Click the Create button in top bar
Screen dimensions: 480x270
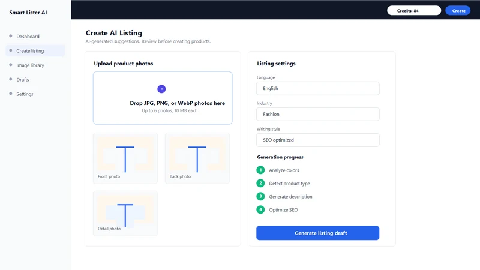tap(458, 11)
